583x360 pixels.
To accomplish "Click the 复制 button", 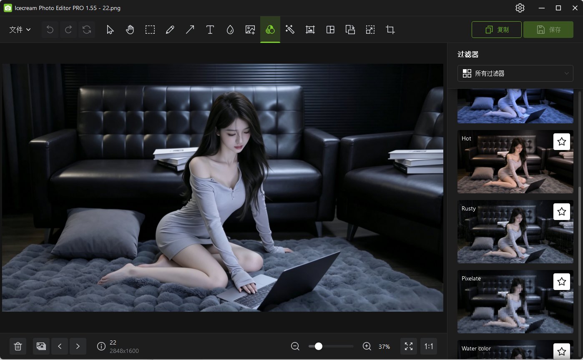I will click(497, 30).
